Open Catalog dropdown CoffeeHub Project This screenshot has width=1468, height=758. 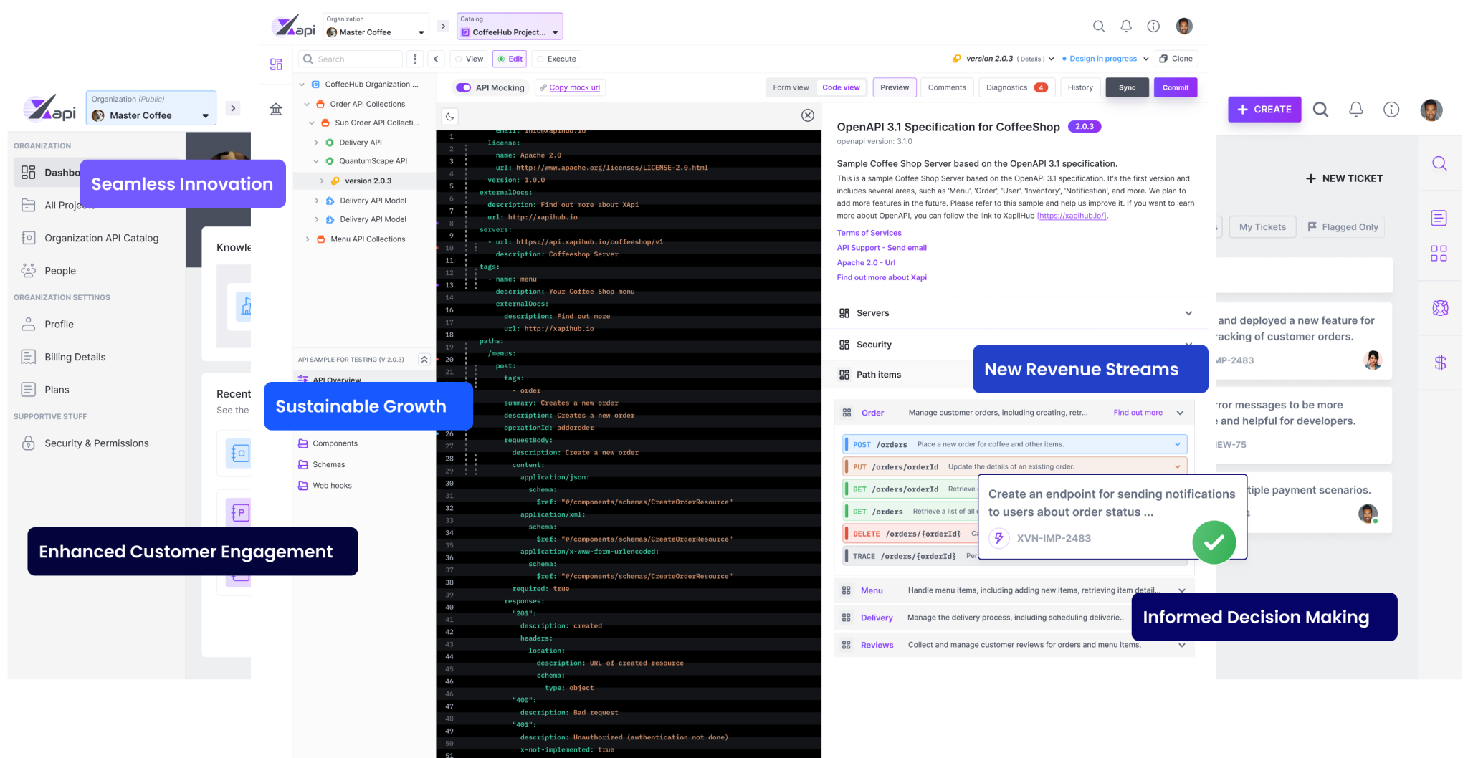[x=510, y=27]
